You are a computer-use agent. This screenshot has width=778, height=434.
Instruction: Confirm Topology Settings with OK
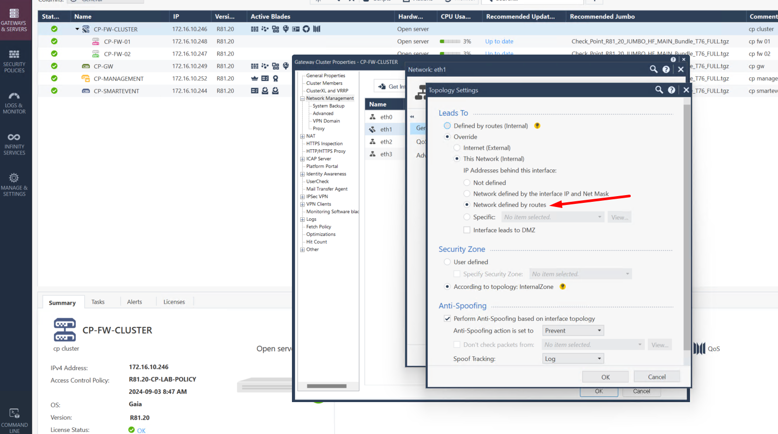coord(606,377)
